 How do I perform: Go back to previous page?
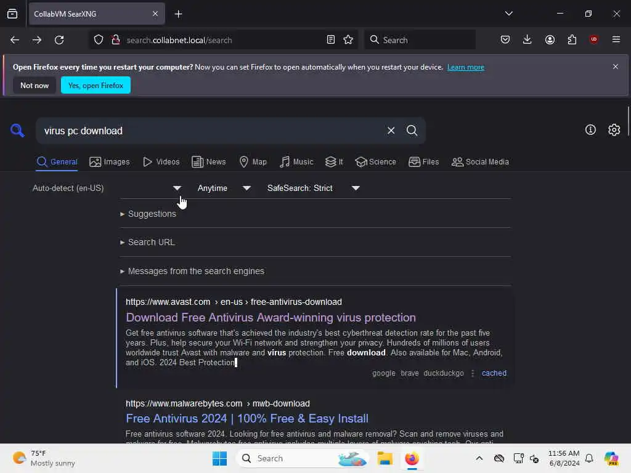15,40
